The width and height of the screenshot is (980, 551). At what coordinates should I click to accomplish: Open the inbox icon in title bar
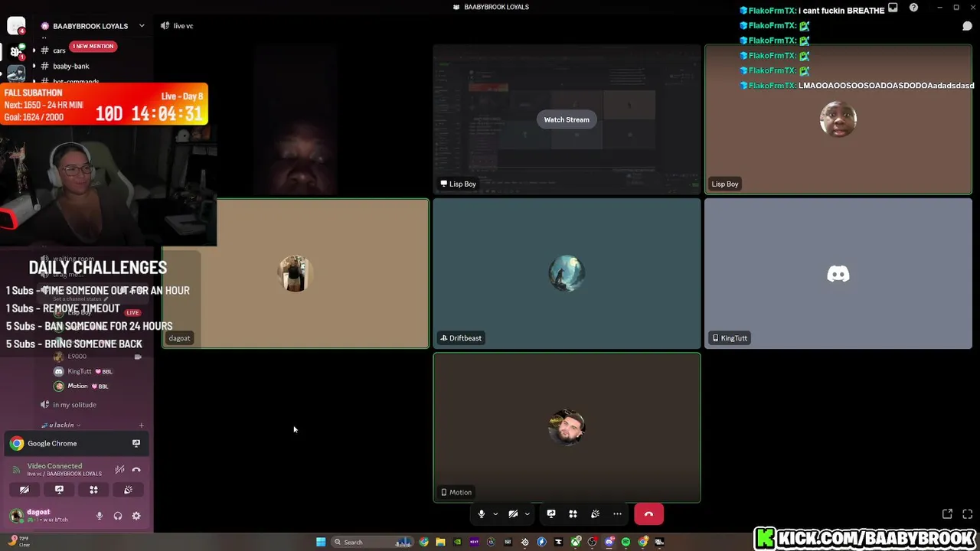[x=893, y=8]
